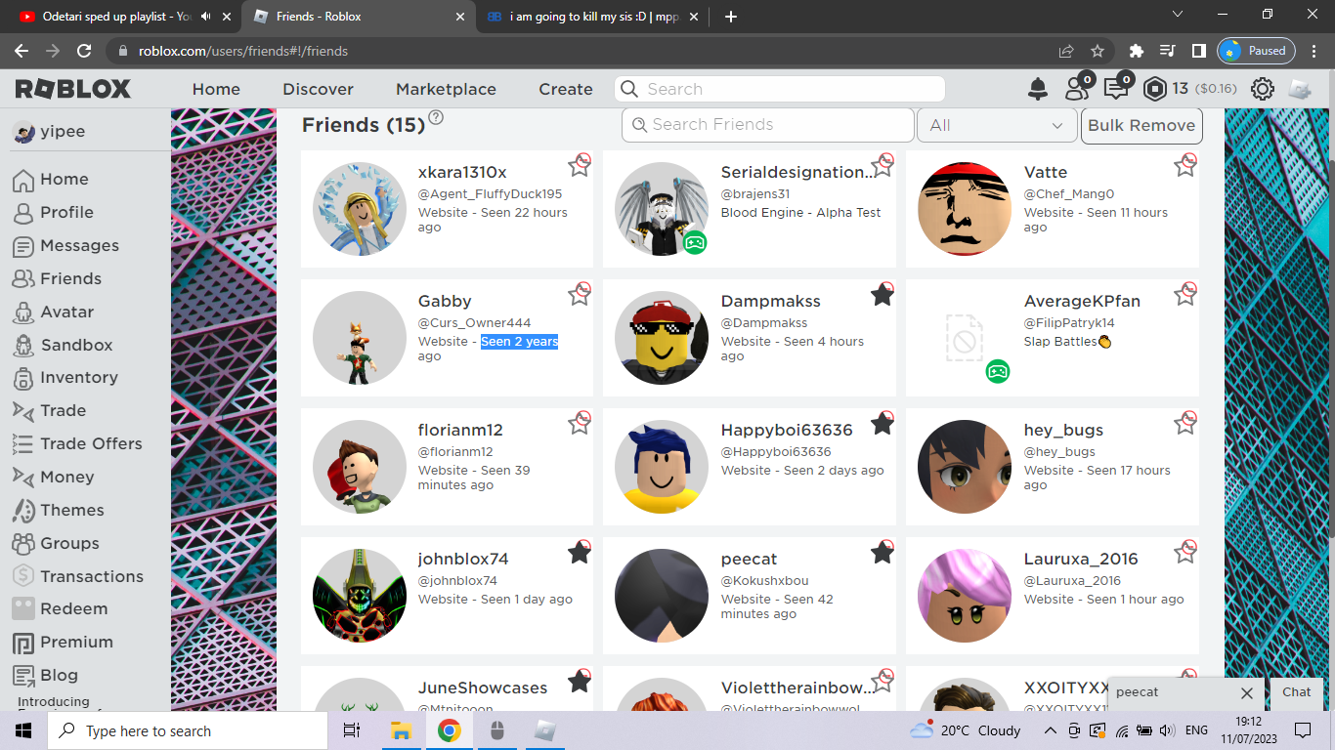Open the Paused profile menu in Chrome
Image resolution: width=1335 pixels, height=750 pixels.
tap(1256, 51)
